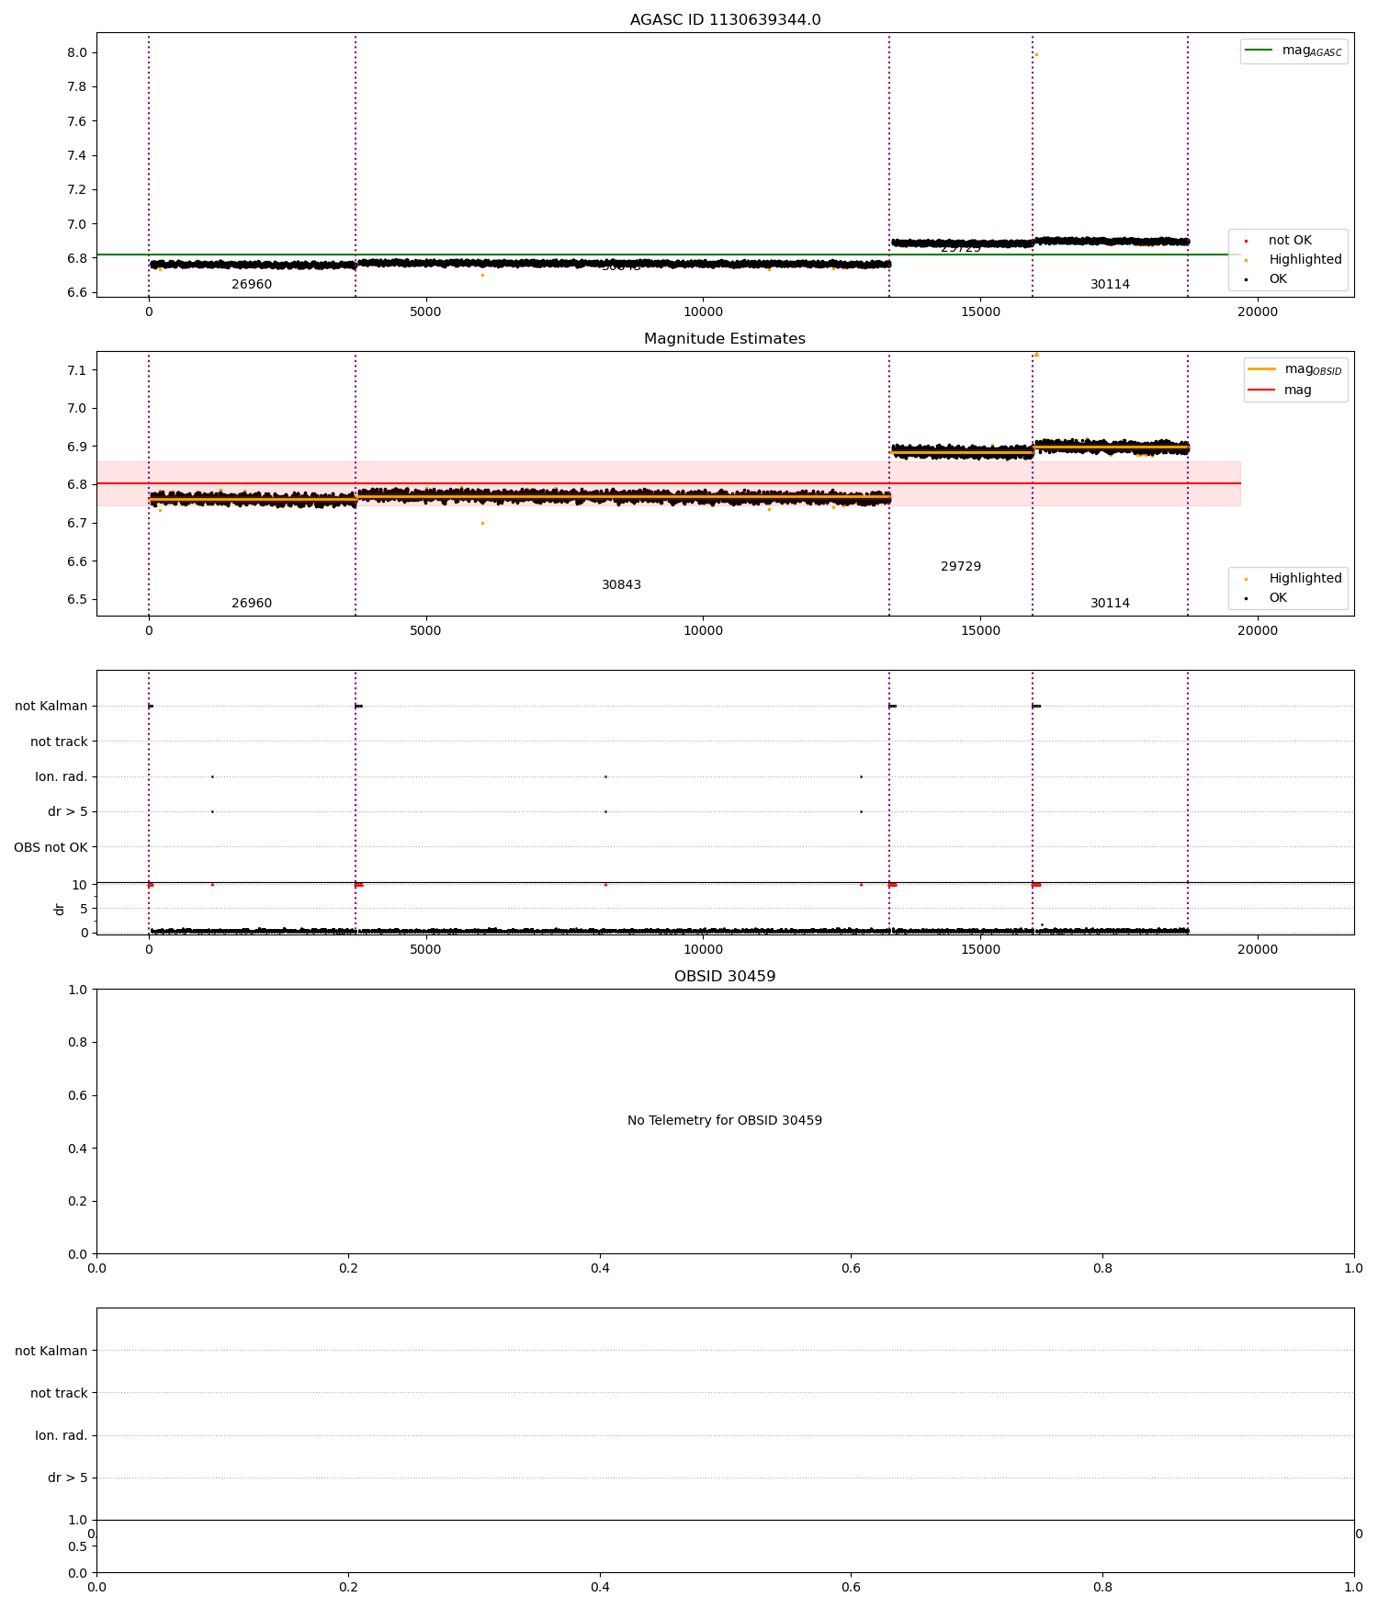1378x1608 pixels.
Task: Click 'OK' in the Magnitude Estimates legend
Action: pos(1277,597)
